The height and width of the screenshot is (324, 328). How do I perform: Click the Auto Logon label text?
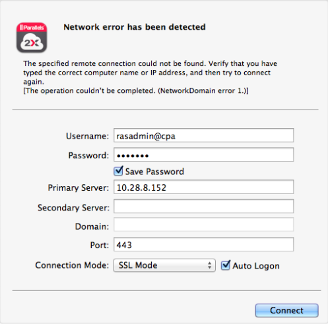[x=256, y=266]
